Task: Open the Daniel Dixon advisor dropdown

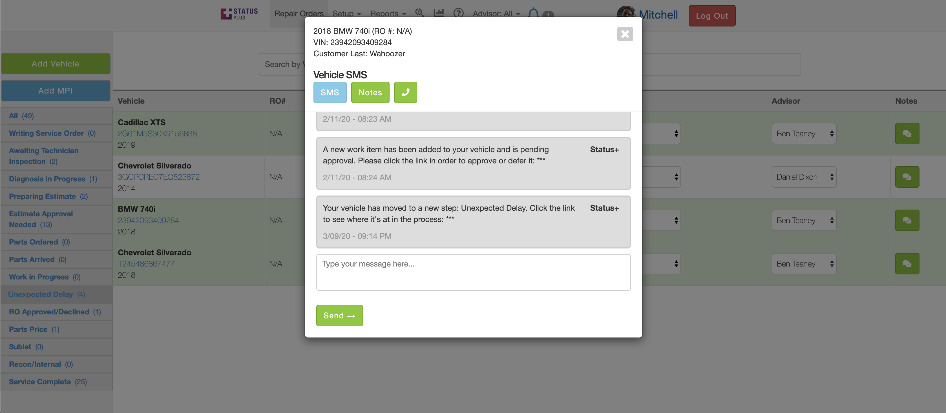Action: (804, 177)
